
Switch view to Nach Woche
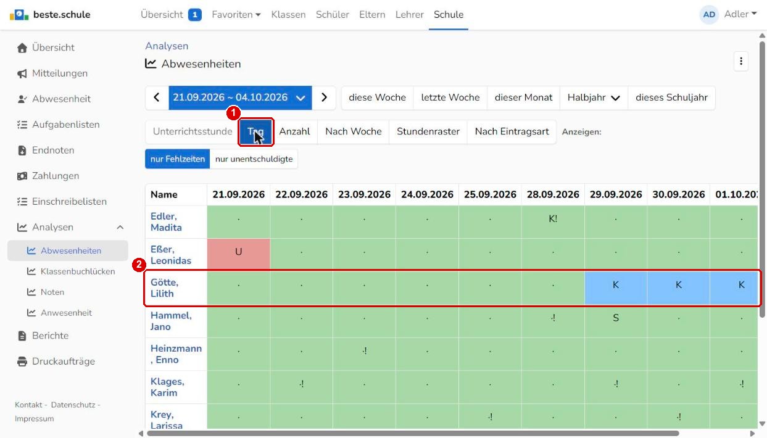pos(354,131)
